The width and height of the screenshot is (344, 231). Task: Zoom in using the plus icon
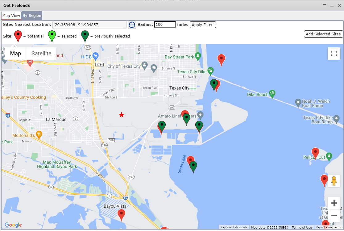[x=334, y=203]
